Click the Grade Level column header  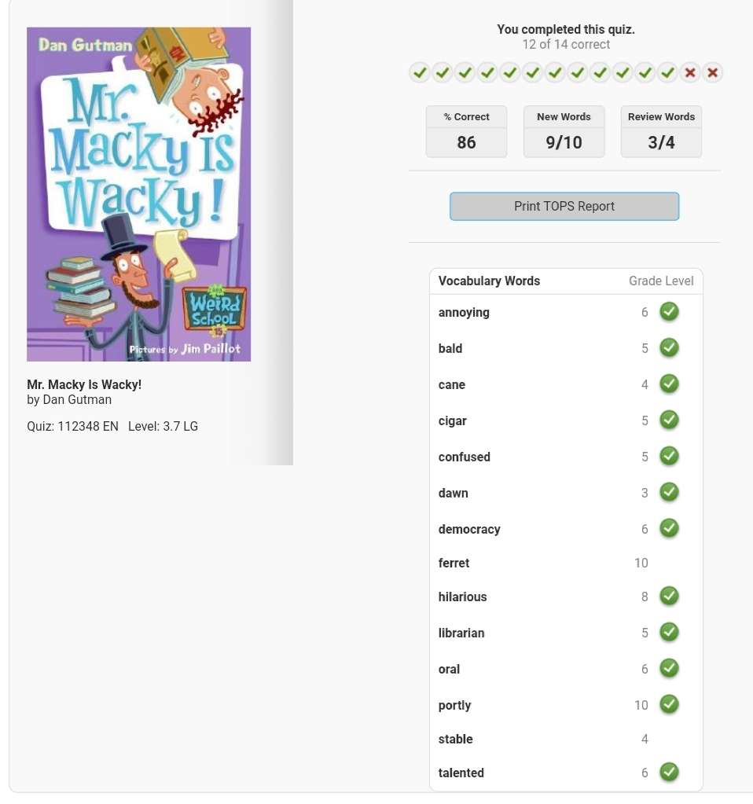point(661,281)
